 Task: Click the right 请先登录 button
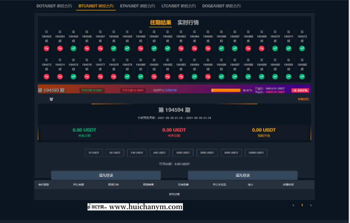pyautogui.click(x=242, y=175)
